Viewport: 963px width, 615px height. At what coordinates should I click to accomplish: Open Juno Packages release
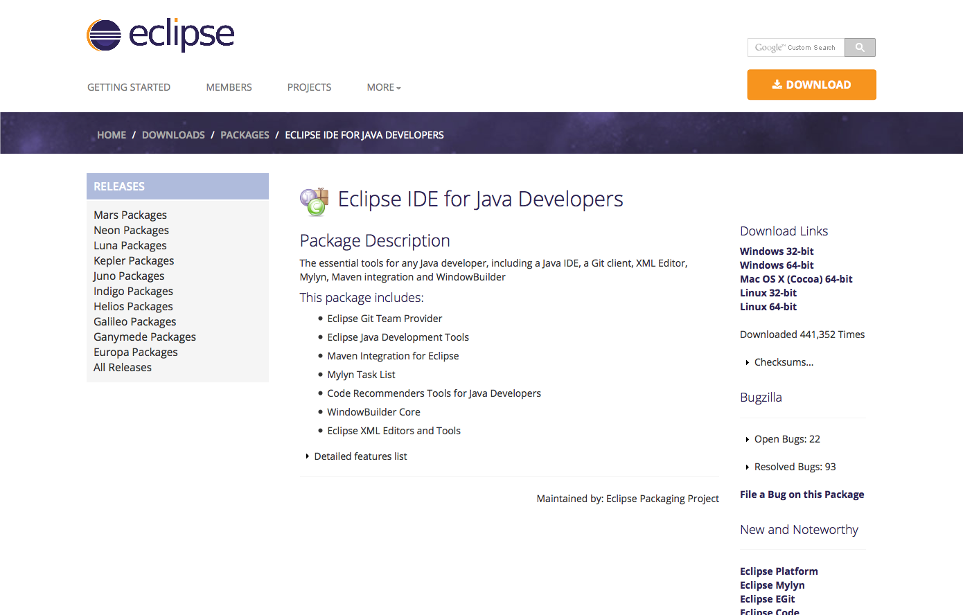(x=129, y=276)
